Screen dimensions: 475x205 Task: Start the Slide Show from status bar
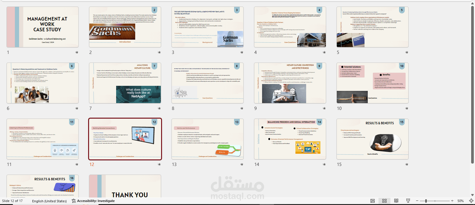click(408, 201)
